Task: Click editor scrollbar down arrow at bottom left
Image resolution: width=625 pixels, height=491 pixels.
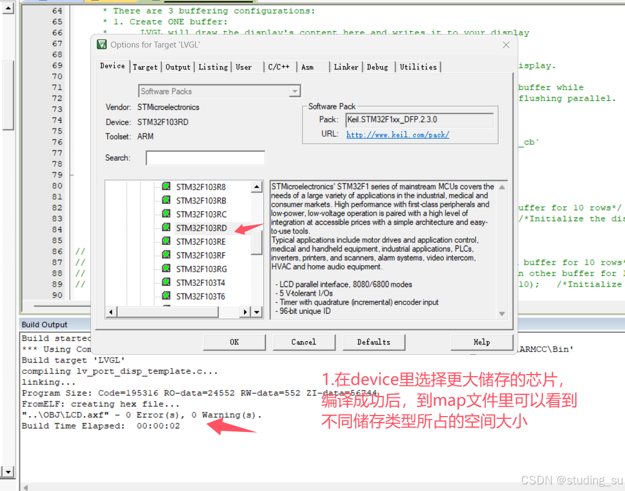Action: click(x=8, y=471)
